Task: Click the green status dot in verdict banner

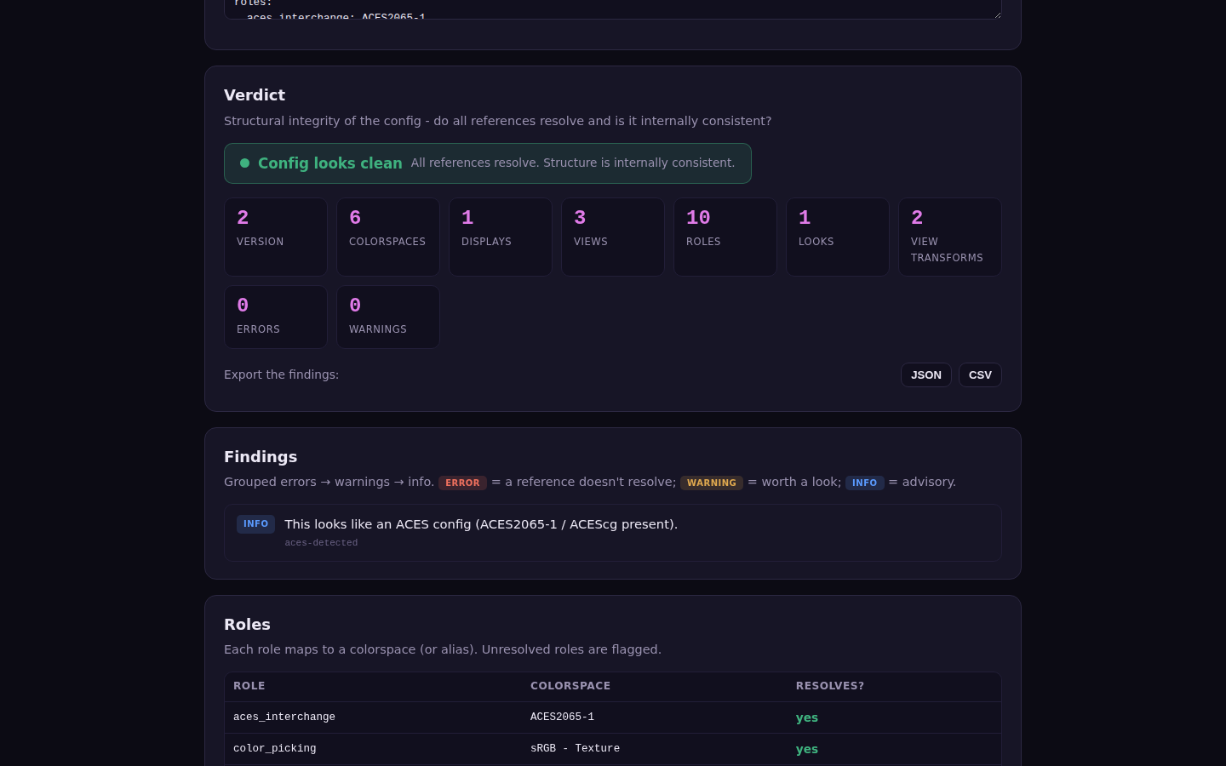Action: [x=244, y=163]
